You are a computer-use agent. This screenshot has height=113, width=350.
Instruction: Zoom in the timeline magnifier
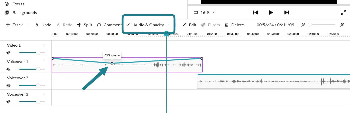click(x=342, y=25)
